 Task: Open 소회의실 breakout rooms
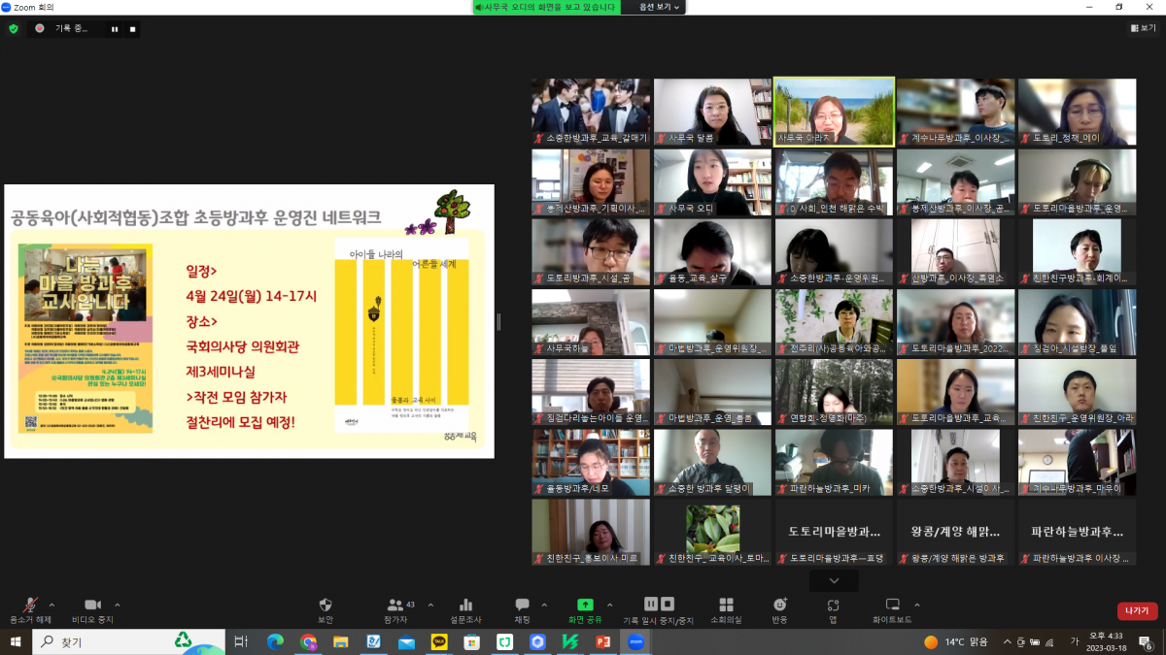point(726,605)
